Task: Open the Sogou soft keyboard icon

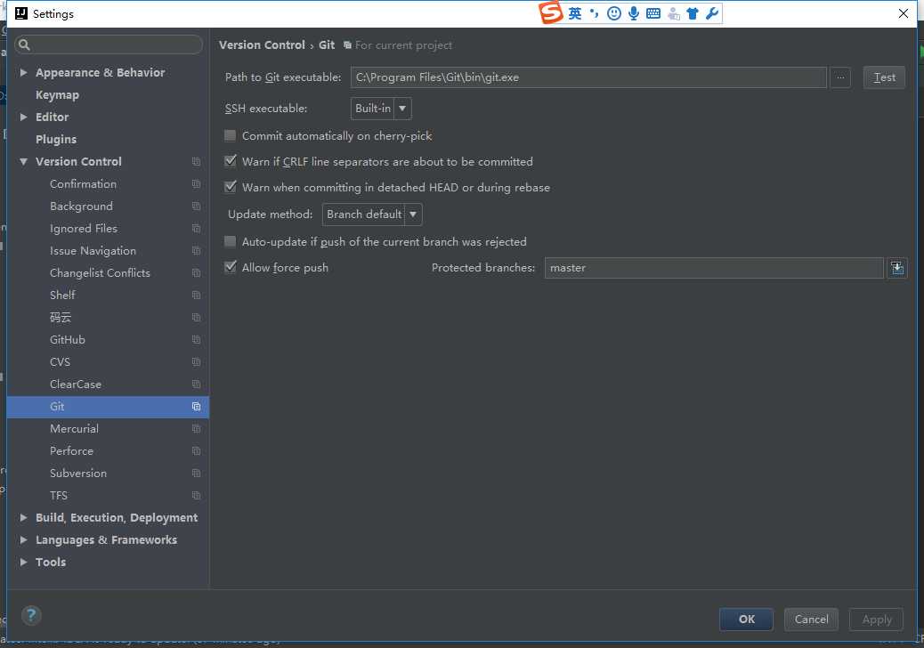Action: coord(653,13)
